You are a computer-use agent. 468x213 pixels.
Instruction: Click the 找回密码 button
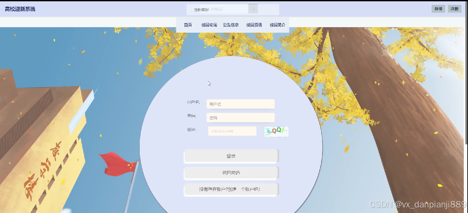pos(231,173)
